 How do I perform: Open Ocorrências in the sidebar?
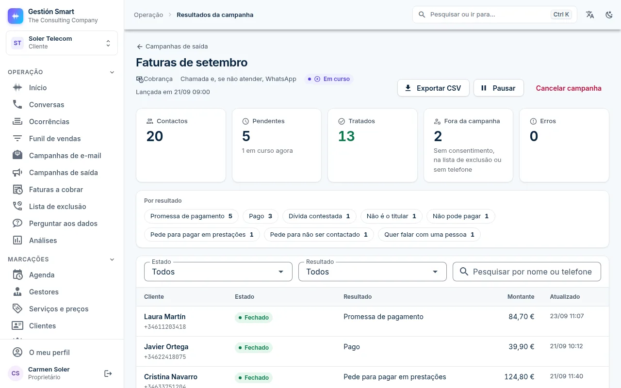pyautogui.click(x=62, y=122)
